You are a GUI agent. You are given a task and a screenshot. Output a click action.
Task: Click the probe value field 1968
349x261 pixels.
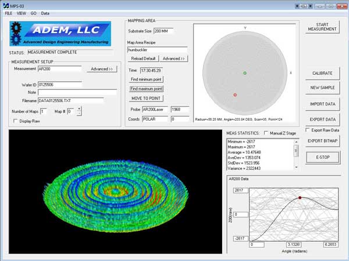click(x=180, y=110)
